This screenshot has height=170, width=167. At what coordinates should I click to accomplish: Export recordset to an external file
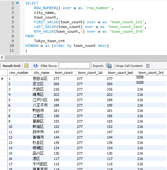(x=109, y=66)
